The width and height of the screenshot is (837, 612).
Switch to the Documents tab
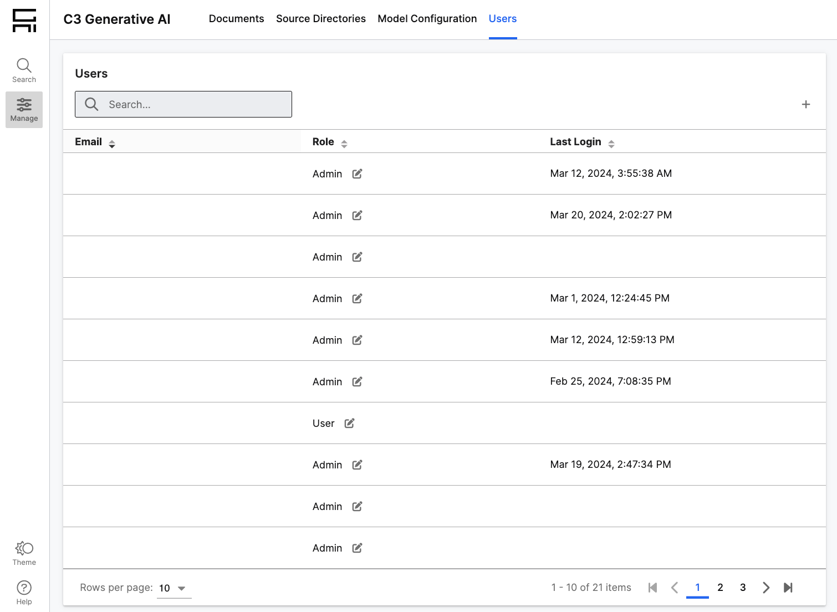coord(236,19)
